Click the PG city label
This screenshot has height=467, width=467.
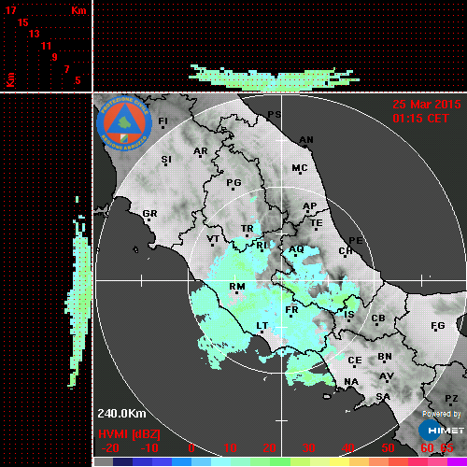click(233, 182)
